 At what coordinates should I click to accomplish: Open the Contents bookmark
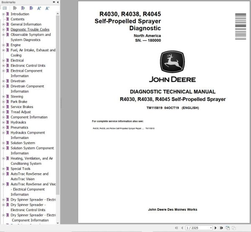coord(18,19)
